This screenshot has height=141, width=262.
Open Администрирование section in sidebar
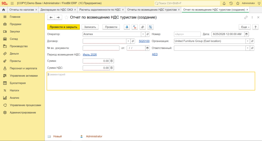pyautogui.click(x=22, y=112)
